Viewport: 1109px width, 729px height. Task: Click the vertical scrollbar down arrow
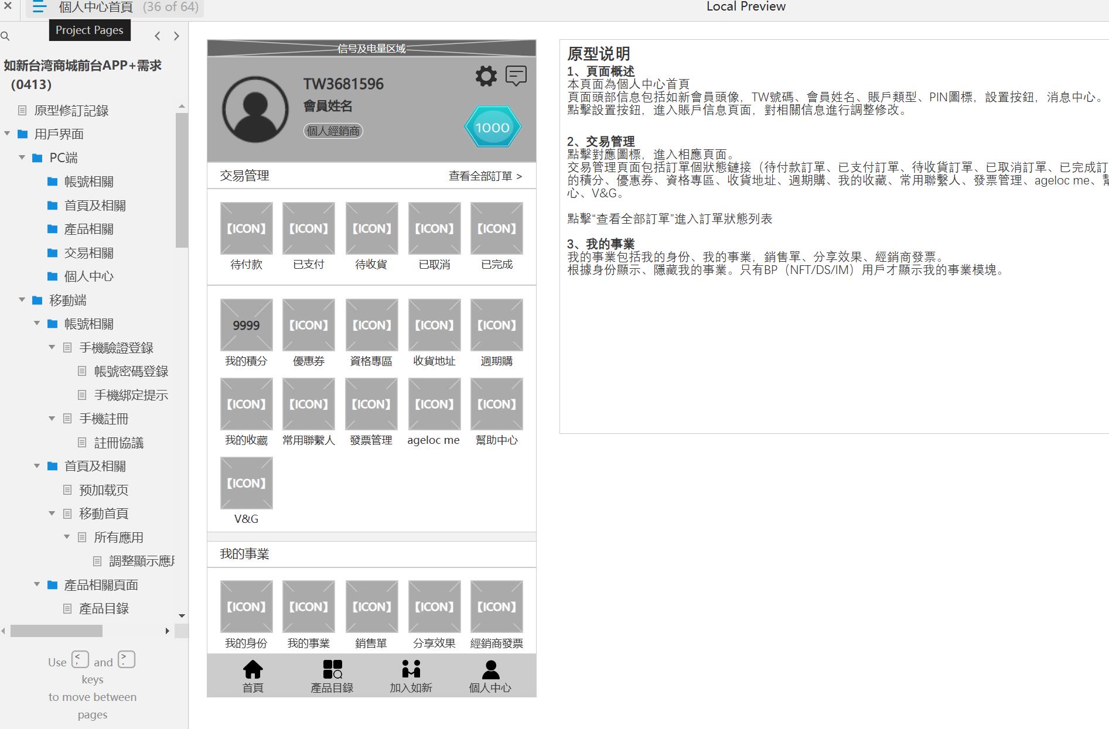click(182, 616)
